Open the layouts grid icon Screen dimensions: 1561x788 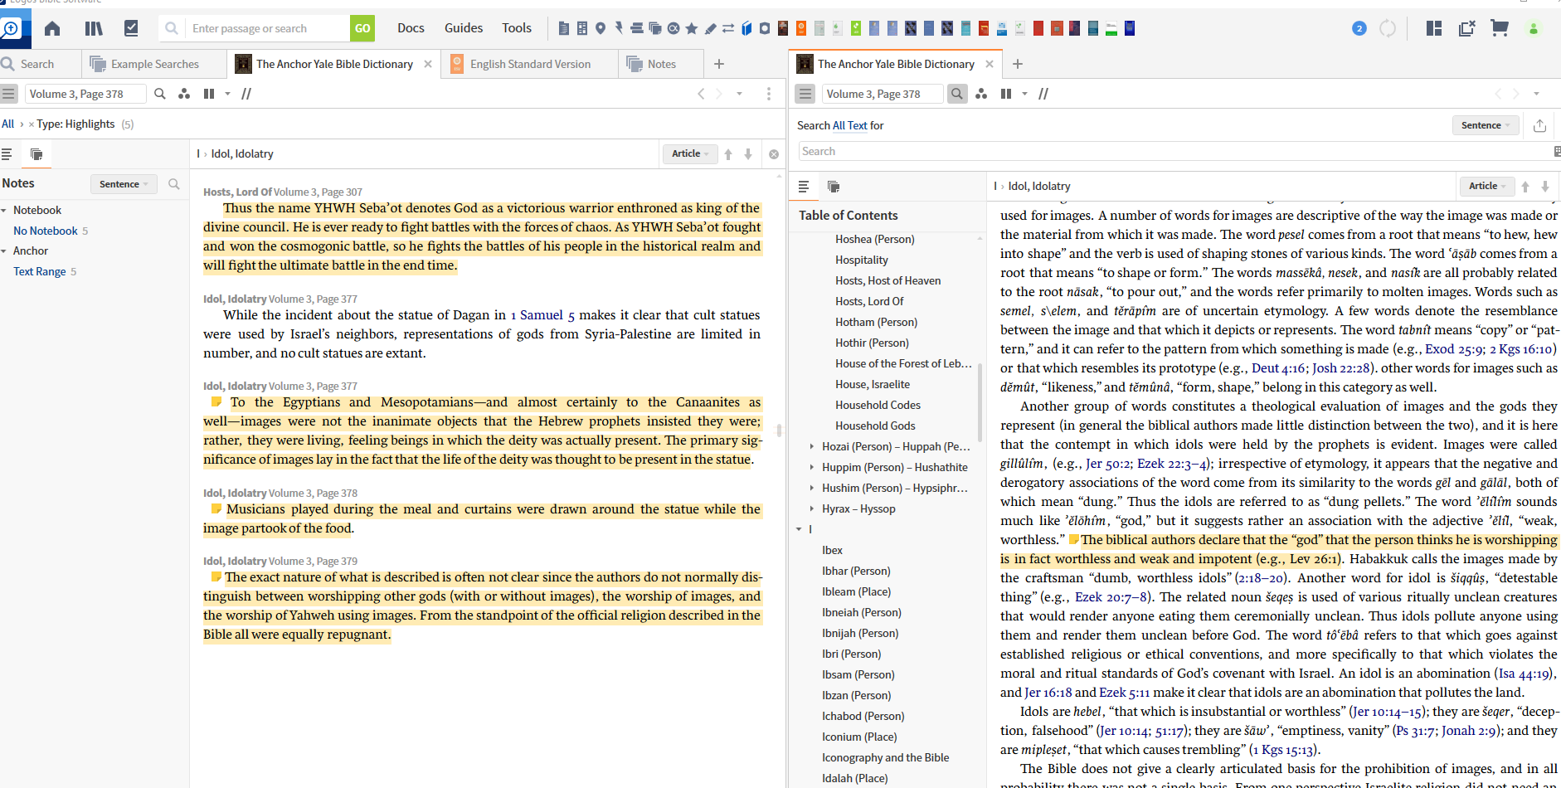tap(1434, 29)
